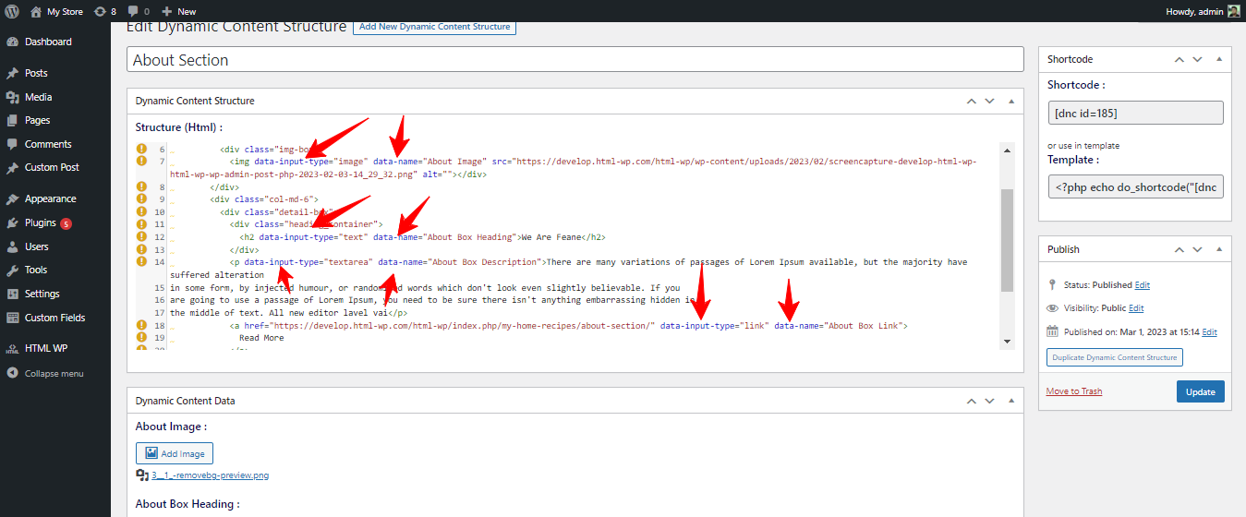The image size is (1246, 517).
Task: Click Move to Trash link
Action: point(1074,391)
